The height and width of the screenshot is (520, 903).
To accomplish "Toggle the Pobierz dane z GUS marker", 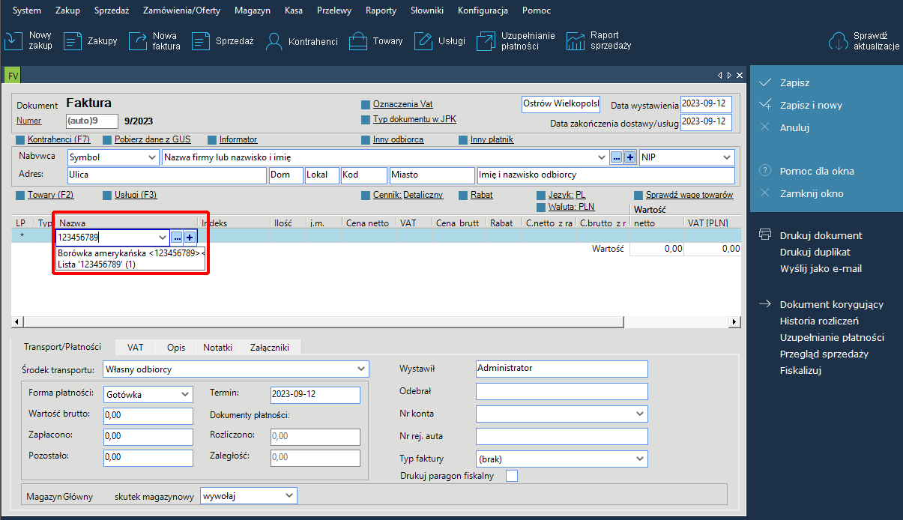I will (107, 139).
